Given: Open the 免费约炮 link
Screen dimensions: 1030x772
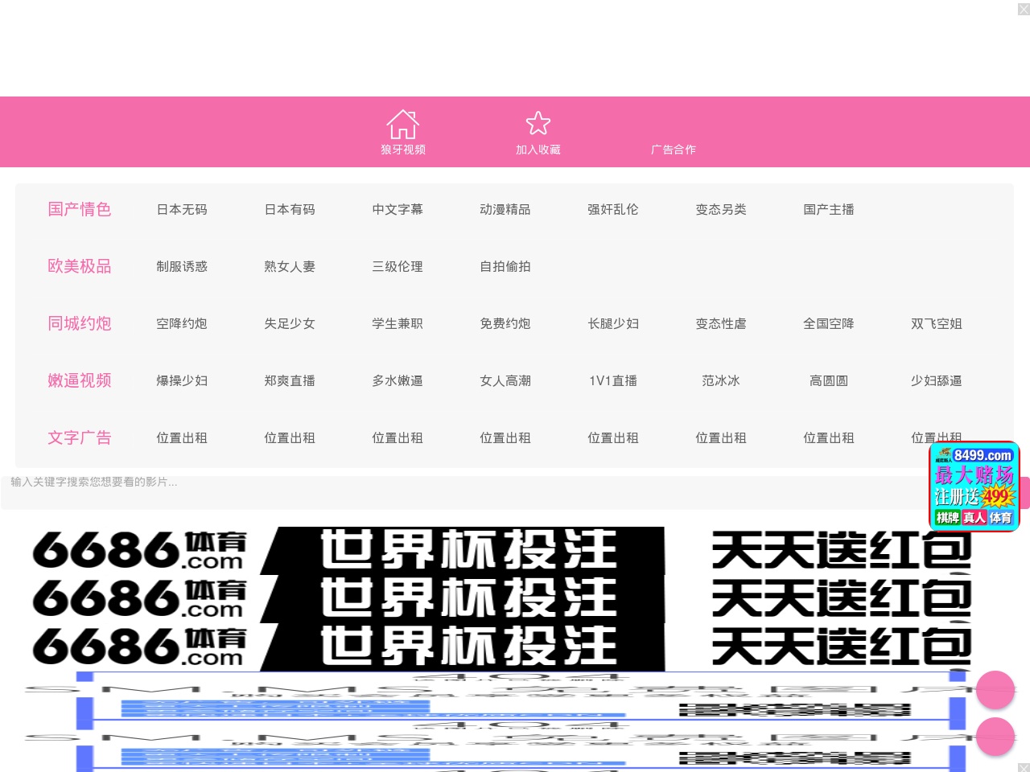Looking at the screenshot, I should point(505,323).
